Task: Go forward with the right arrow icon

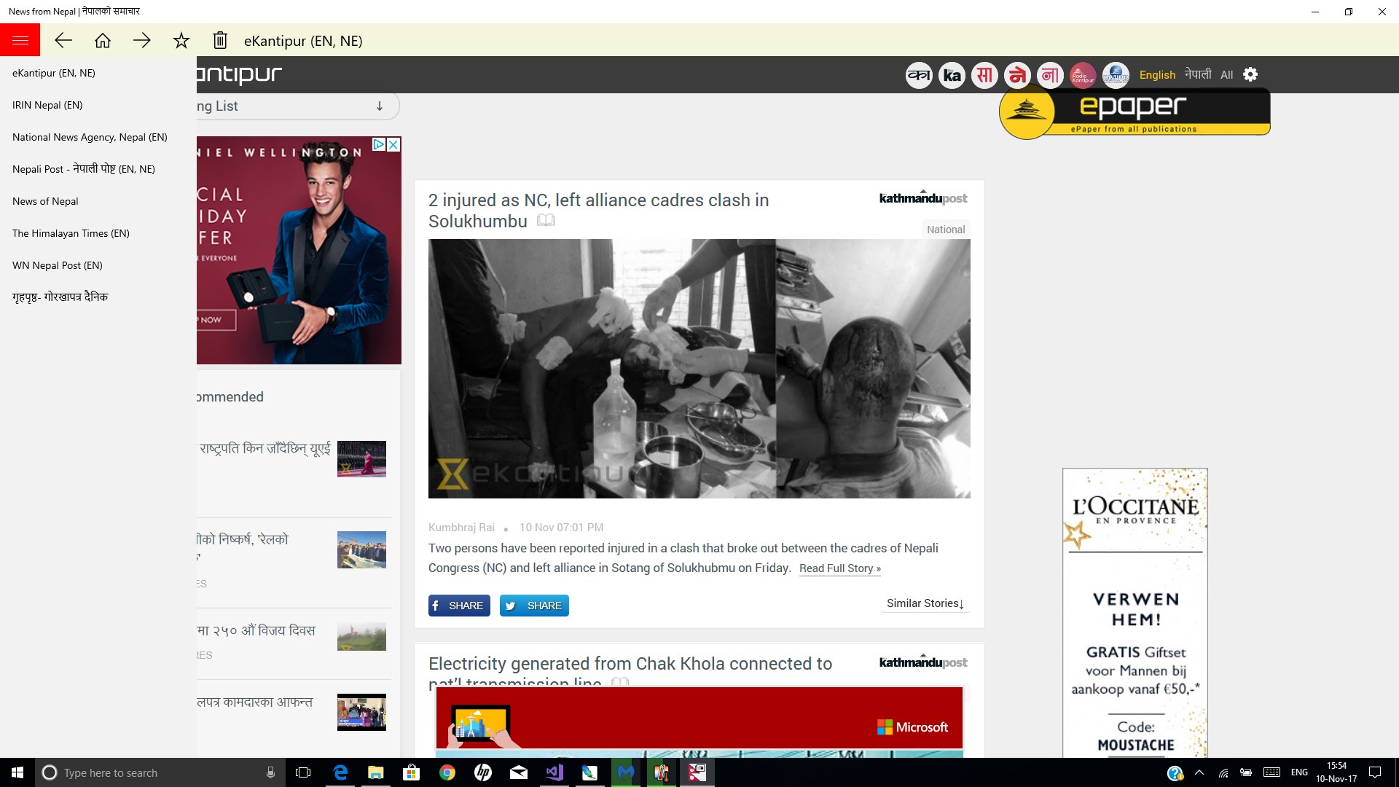Action: pos(142,41)
